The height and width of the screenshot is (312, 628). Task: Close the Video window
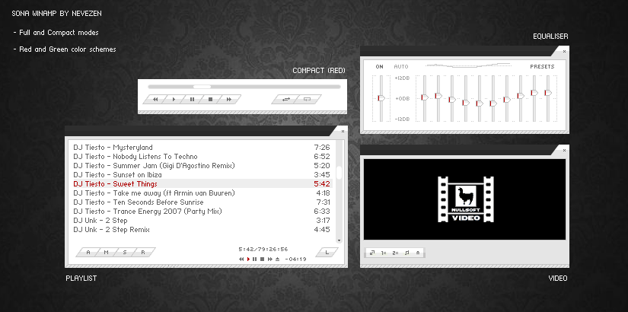click(564, 150)
